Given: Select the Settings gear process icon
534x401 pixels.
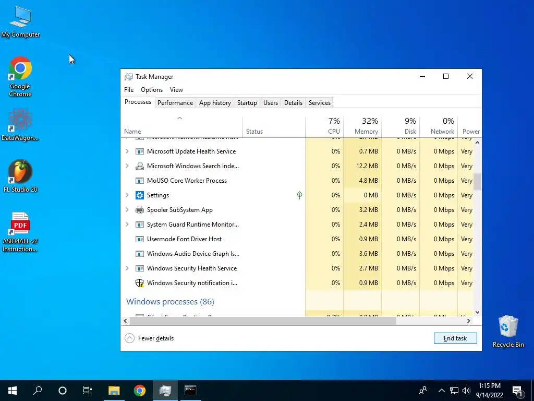Looking at the screenshot, I should point(140,195).
